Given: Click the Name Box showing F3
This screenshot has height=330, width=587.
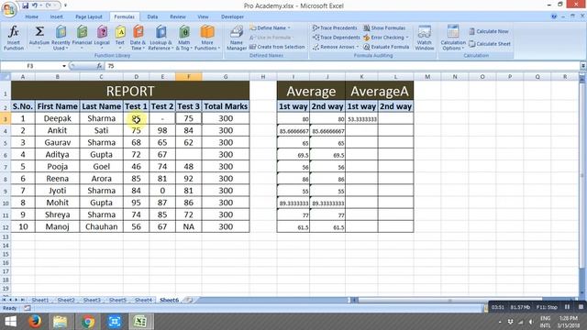Looking at the screenshot, I should point(30,66).
